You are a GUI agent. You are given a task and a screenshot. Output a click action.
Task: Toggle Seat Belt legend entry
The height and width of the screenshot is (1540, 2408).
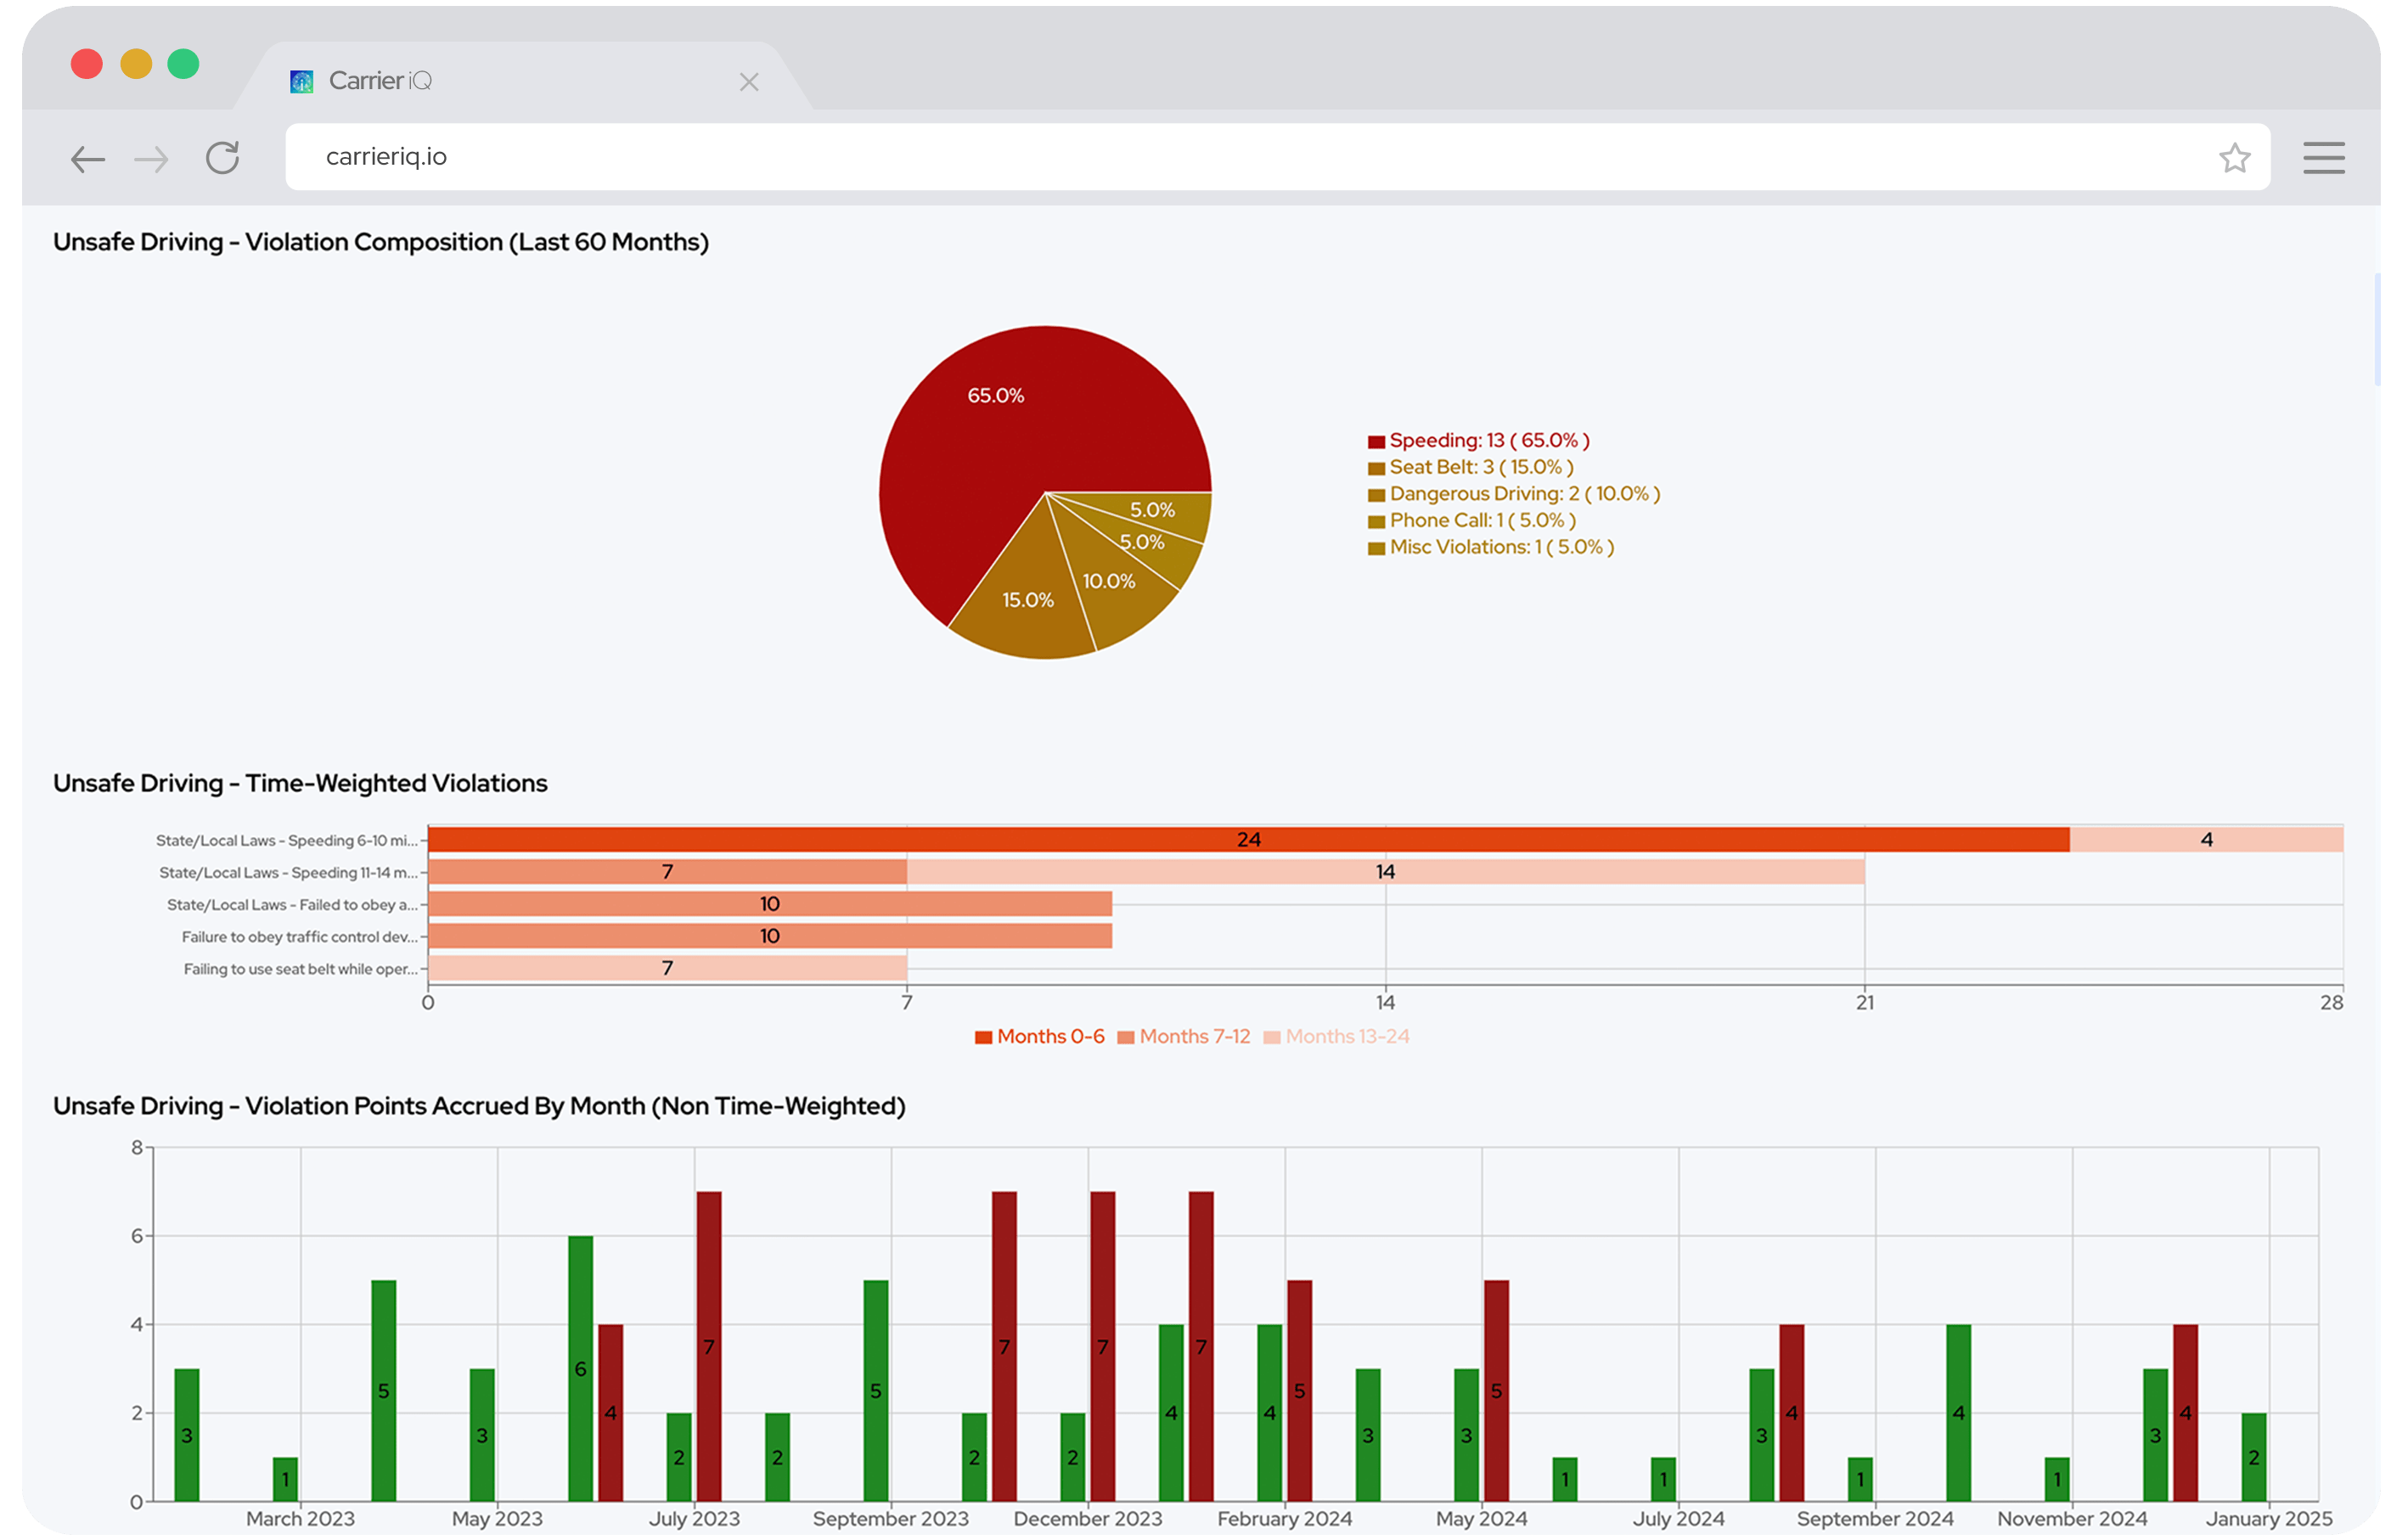point(1480,467)
